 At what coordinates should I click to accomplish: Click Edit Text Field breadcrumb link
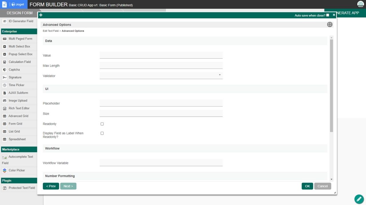[x=51, y=31]
